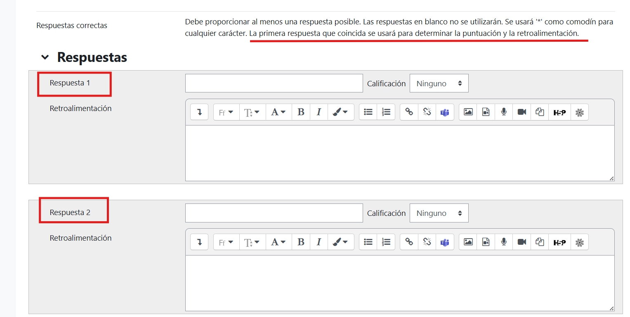Record video in Respuesta 2 feedback editor
630x317 pixels.
click(521, 242)
